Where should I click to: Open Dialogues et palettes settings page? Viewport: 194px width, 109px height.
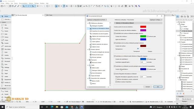pyautogui.click(x=96, y=26)
